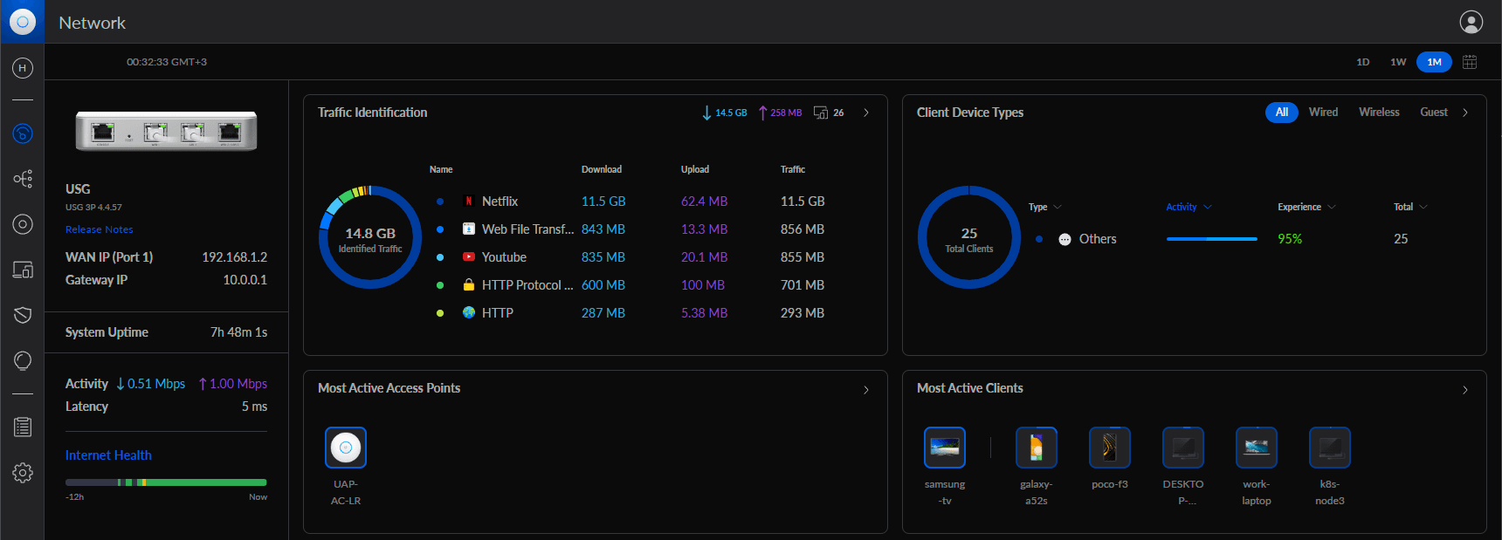Open the calendar date range picker
The image size is (1502, 540).
1470,62
